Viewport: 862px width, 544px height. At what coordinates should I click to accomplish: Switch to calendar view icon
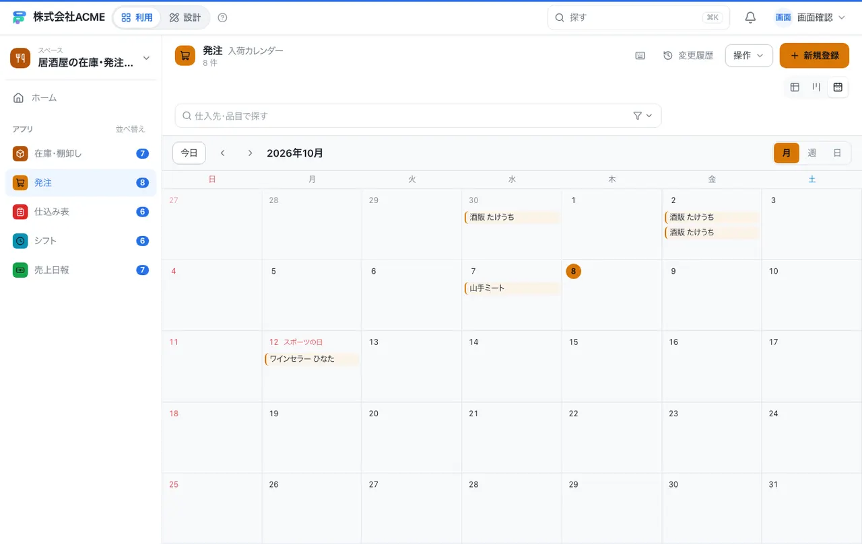click(838, 87)
